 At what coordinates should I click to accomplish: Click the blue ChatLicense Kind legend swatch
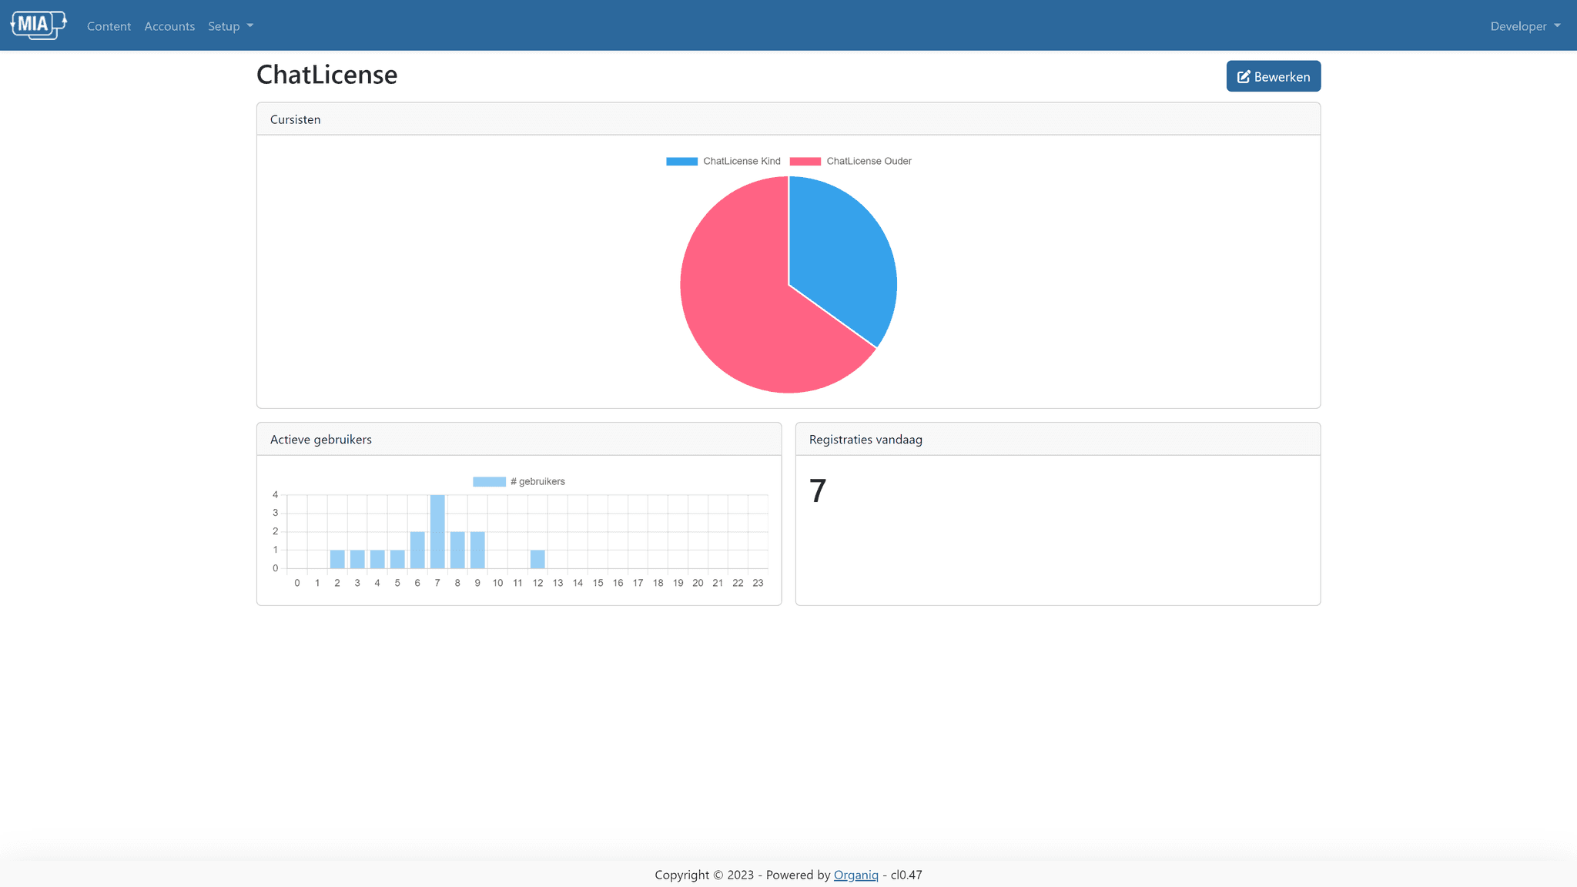click(681, 161)
